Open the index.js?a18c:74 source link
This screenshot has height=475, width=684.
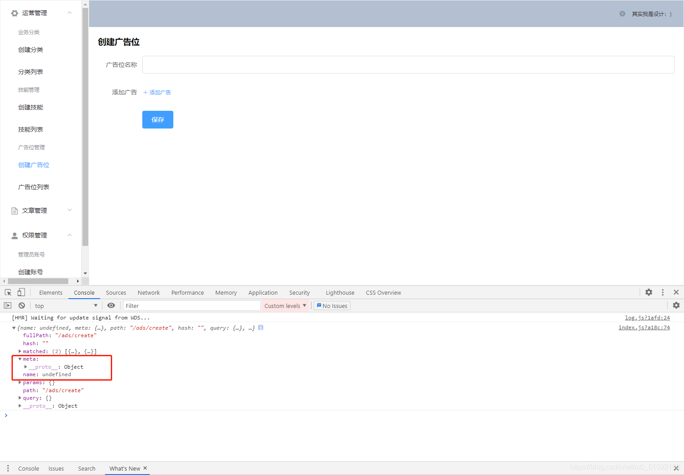point(644,327)
